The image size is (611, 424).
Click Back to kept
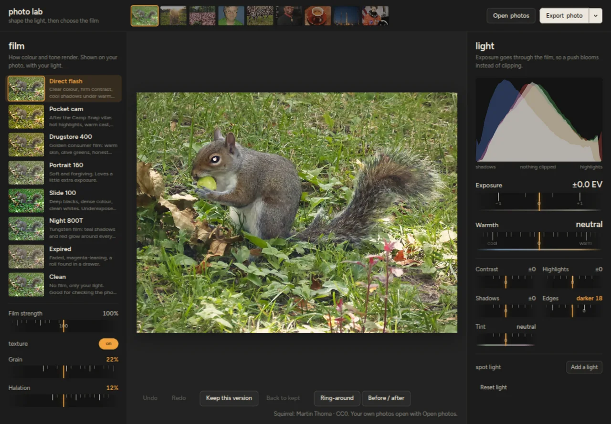point(283,398)
